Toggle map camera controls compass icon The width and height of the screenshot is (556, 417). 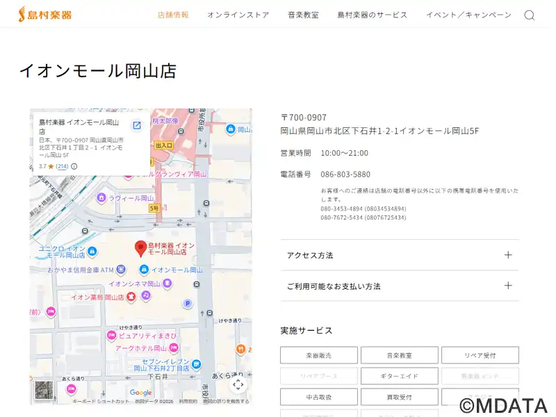tap(238, 384)
